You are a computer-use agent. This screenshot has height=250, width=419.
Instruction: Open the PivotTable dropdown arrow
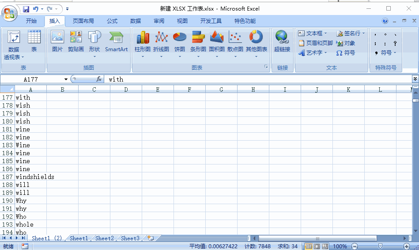point(23,57)
